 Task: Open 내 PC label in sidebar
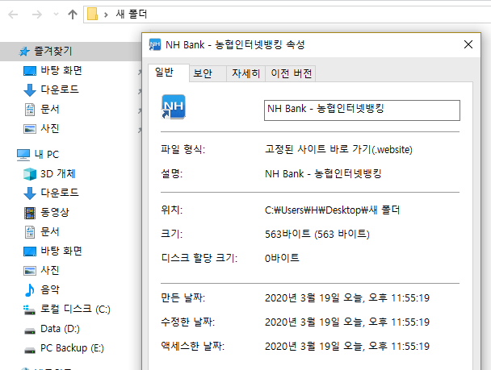tap(47, 155)
